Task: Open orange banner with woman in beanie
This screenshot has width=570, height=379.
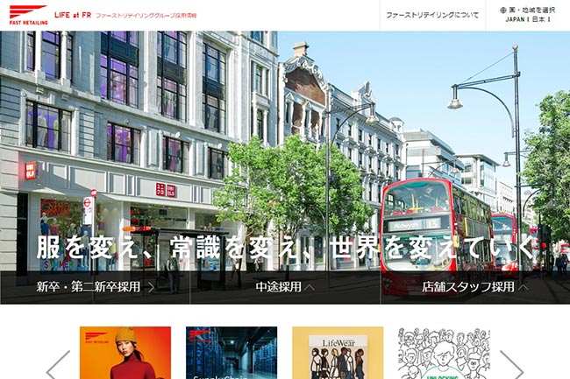Action: tap(125, 353)
